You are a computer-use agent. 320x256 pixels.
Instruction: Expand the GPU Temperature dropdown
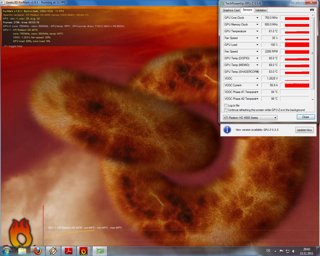257,31
